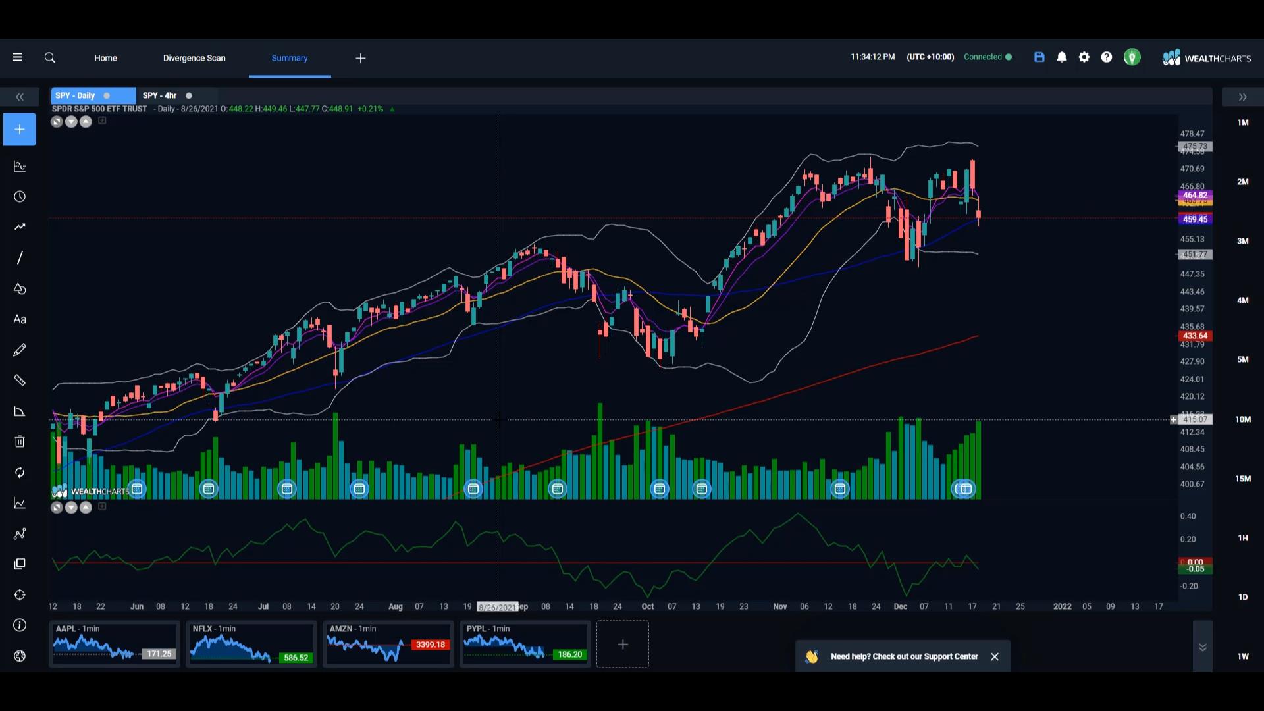Add a new workspace tab
Screen dimensions: 1264x711
pyautogui.click(x=361, y=59)
